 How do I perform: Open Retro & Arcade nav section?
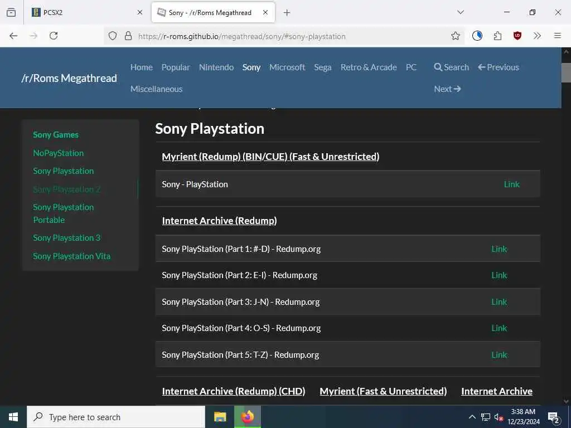coord(369,67)
